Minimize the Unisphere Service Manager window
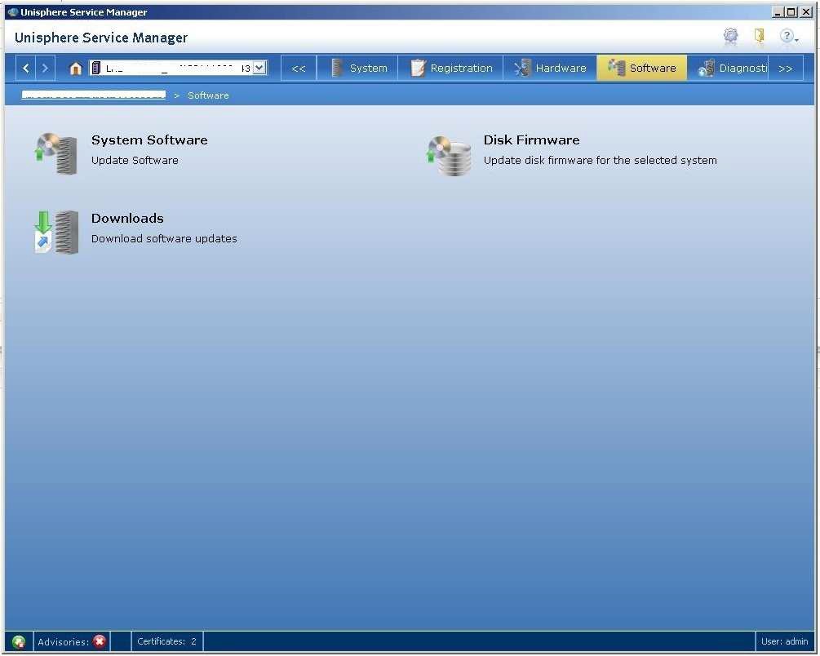The image size is (820, 656). click(778, 11)
